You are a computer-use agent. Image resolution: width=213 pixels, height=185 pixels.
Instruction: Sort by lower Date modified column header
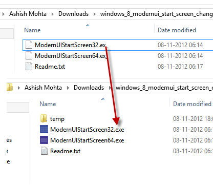point(192,104)
